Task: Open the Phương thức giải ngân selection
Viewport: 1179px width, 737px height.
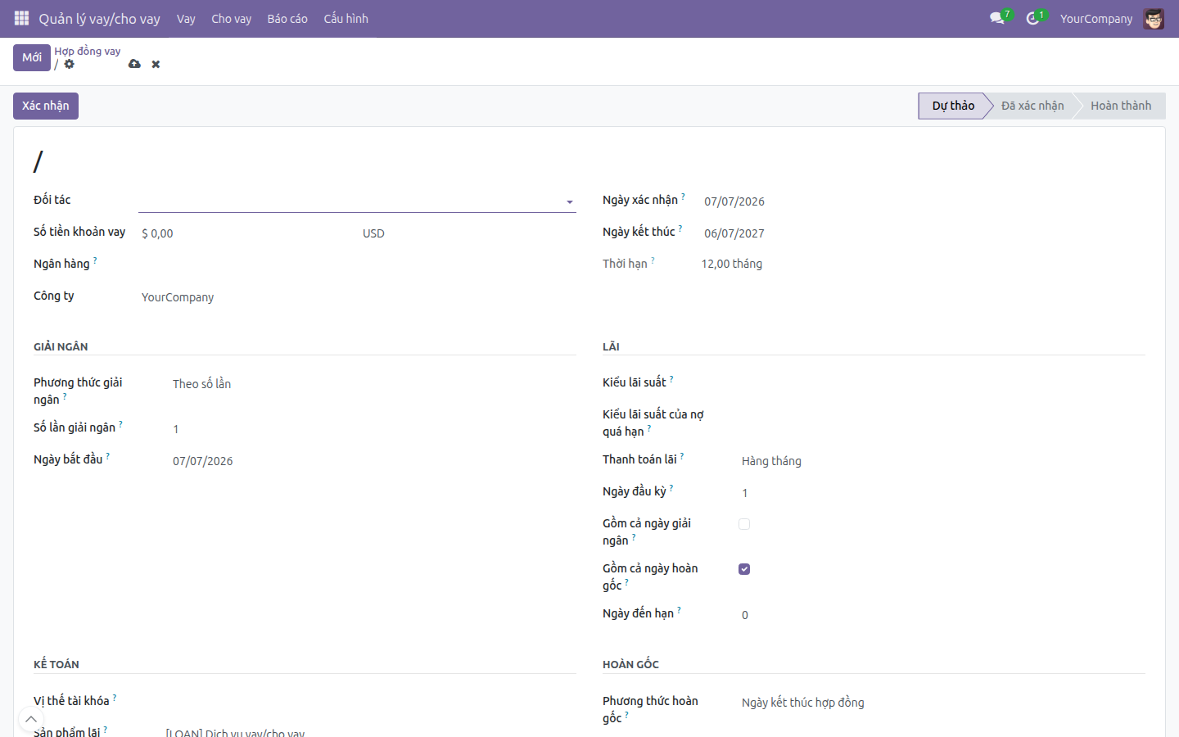Action: coord(373,384)
